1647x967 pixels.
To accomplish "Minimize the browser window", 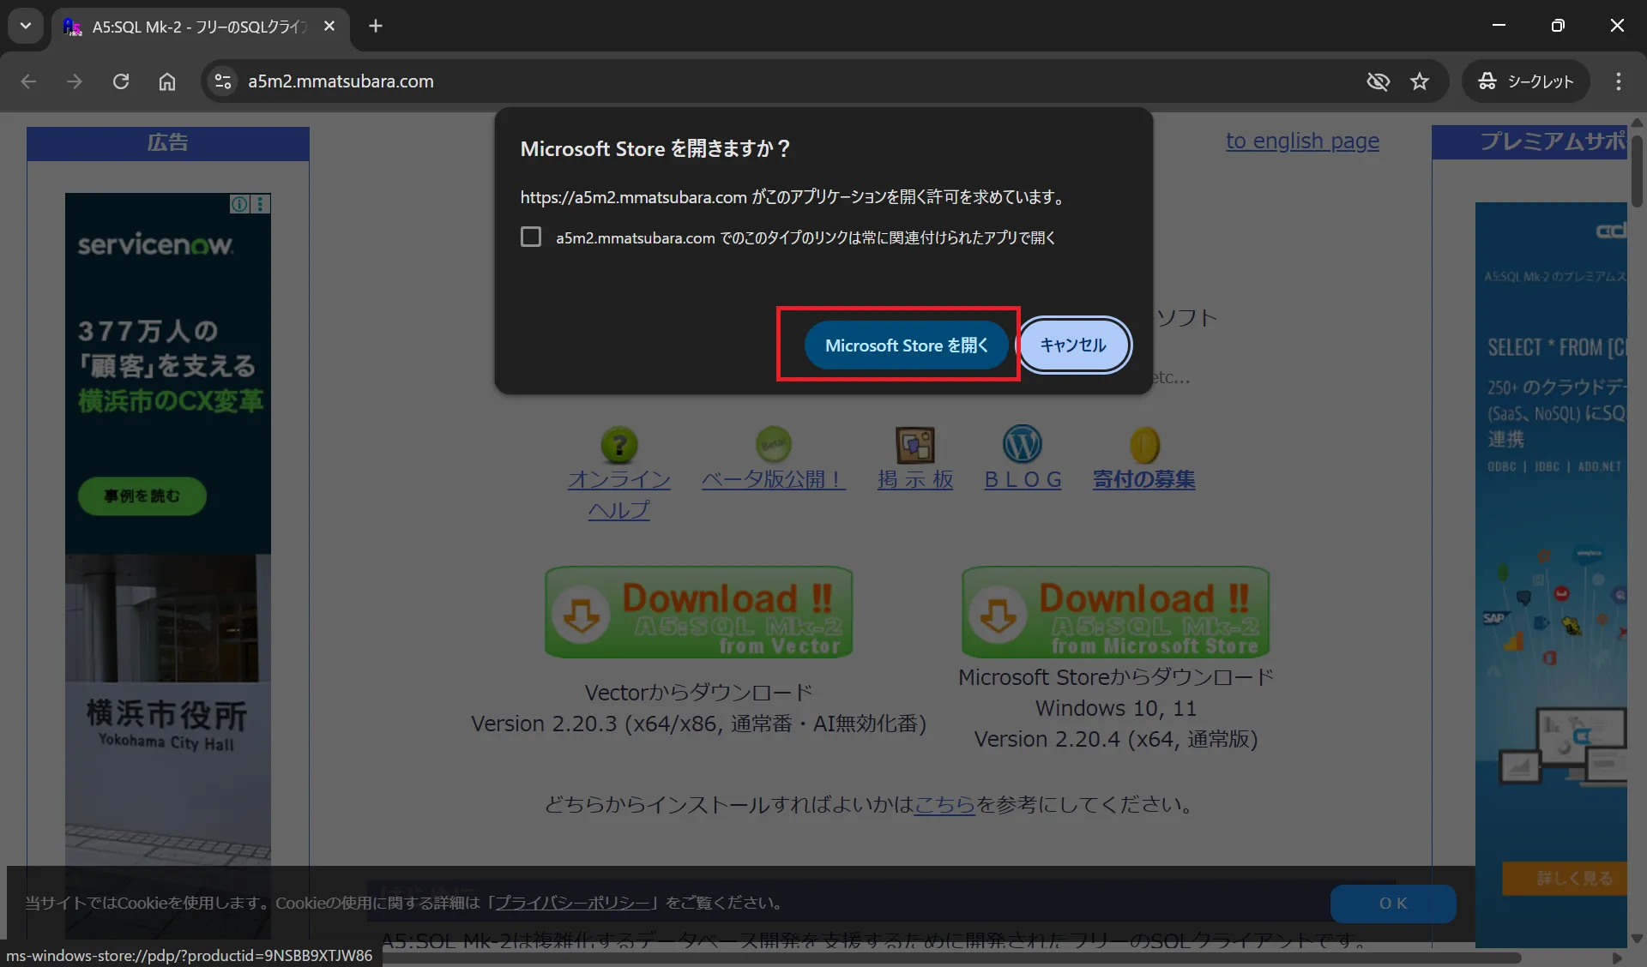I will [x=1499, y=26].
